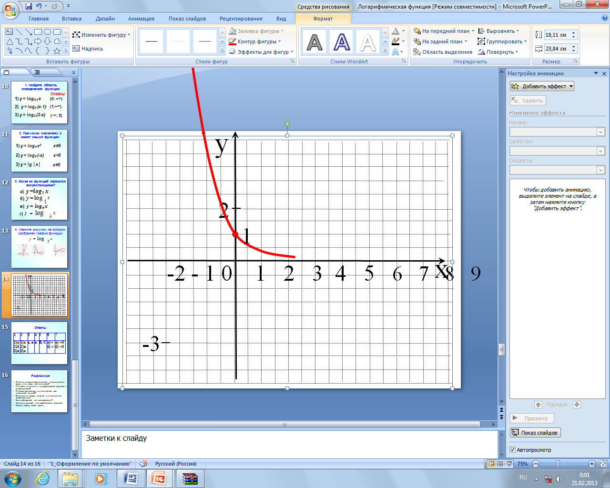Open Shape Fill (Заливка фигуры) options

257,31
